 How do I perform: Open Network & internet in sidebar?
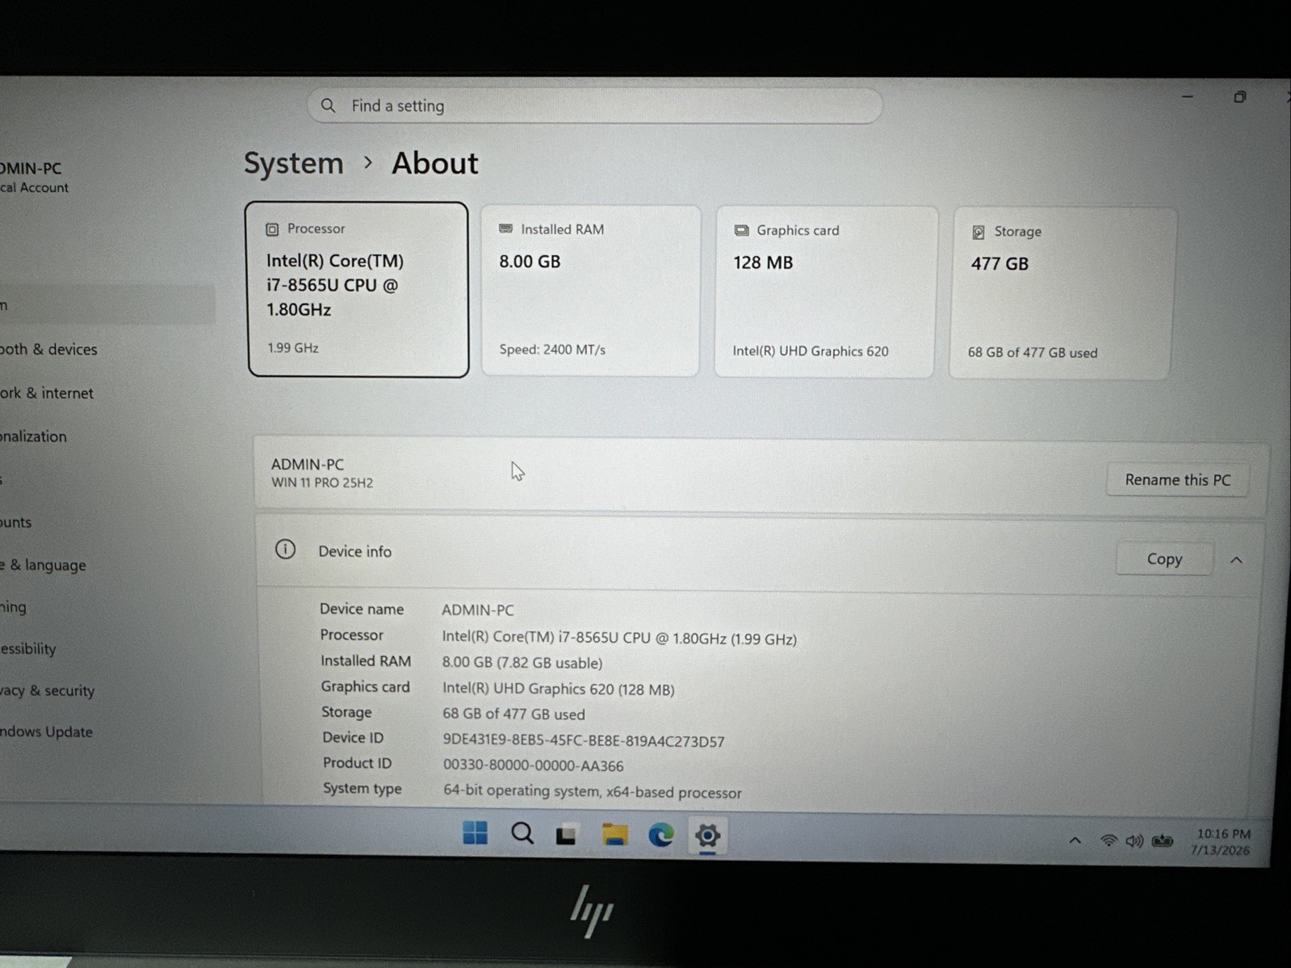coord(47,393)
